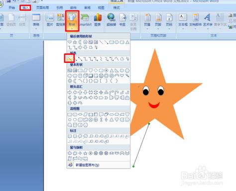
Task: Open the Header dropdown
Action: pos(147,21)
